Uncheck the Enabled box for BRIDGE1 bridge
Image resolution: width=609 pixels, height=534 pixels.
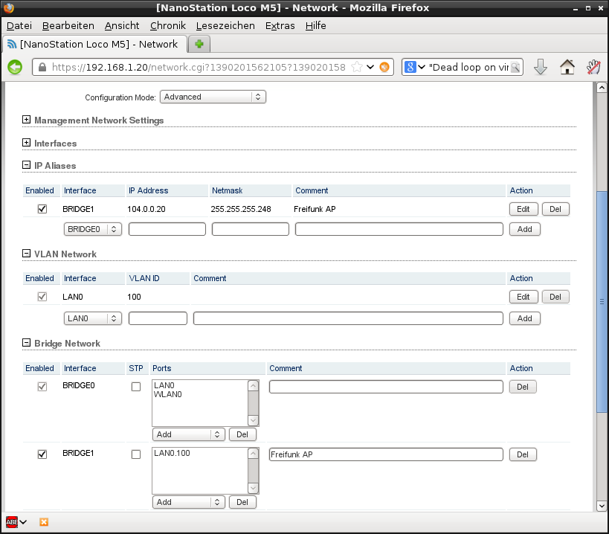click(42, 454)
